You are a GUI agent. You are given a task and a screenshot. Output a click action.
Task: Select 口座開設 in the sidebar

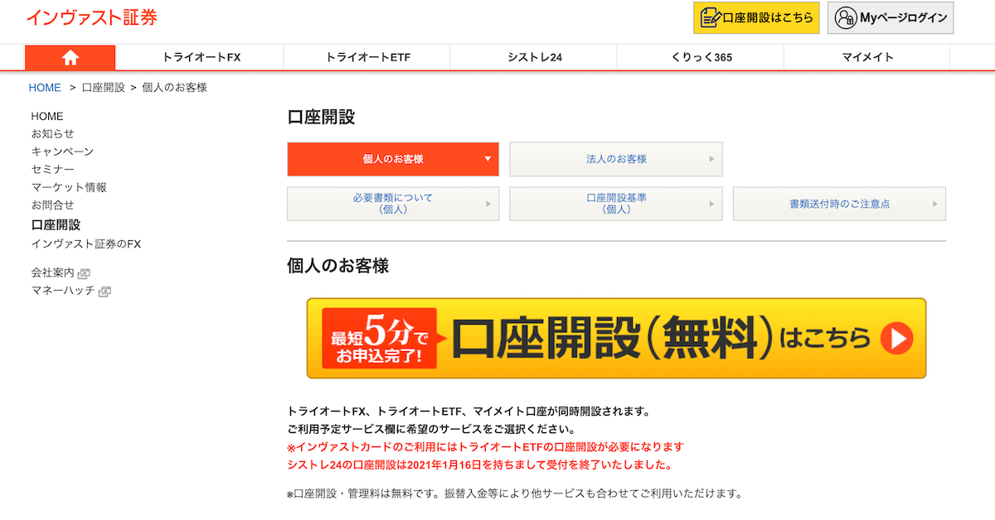pyautogui.click(x=56, y=225)
